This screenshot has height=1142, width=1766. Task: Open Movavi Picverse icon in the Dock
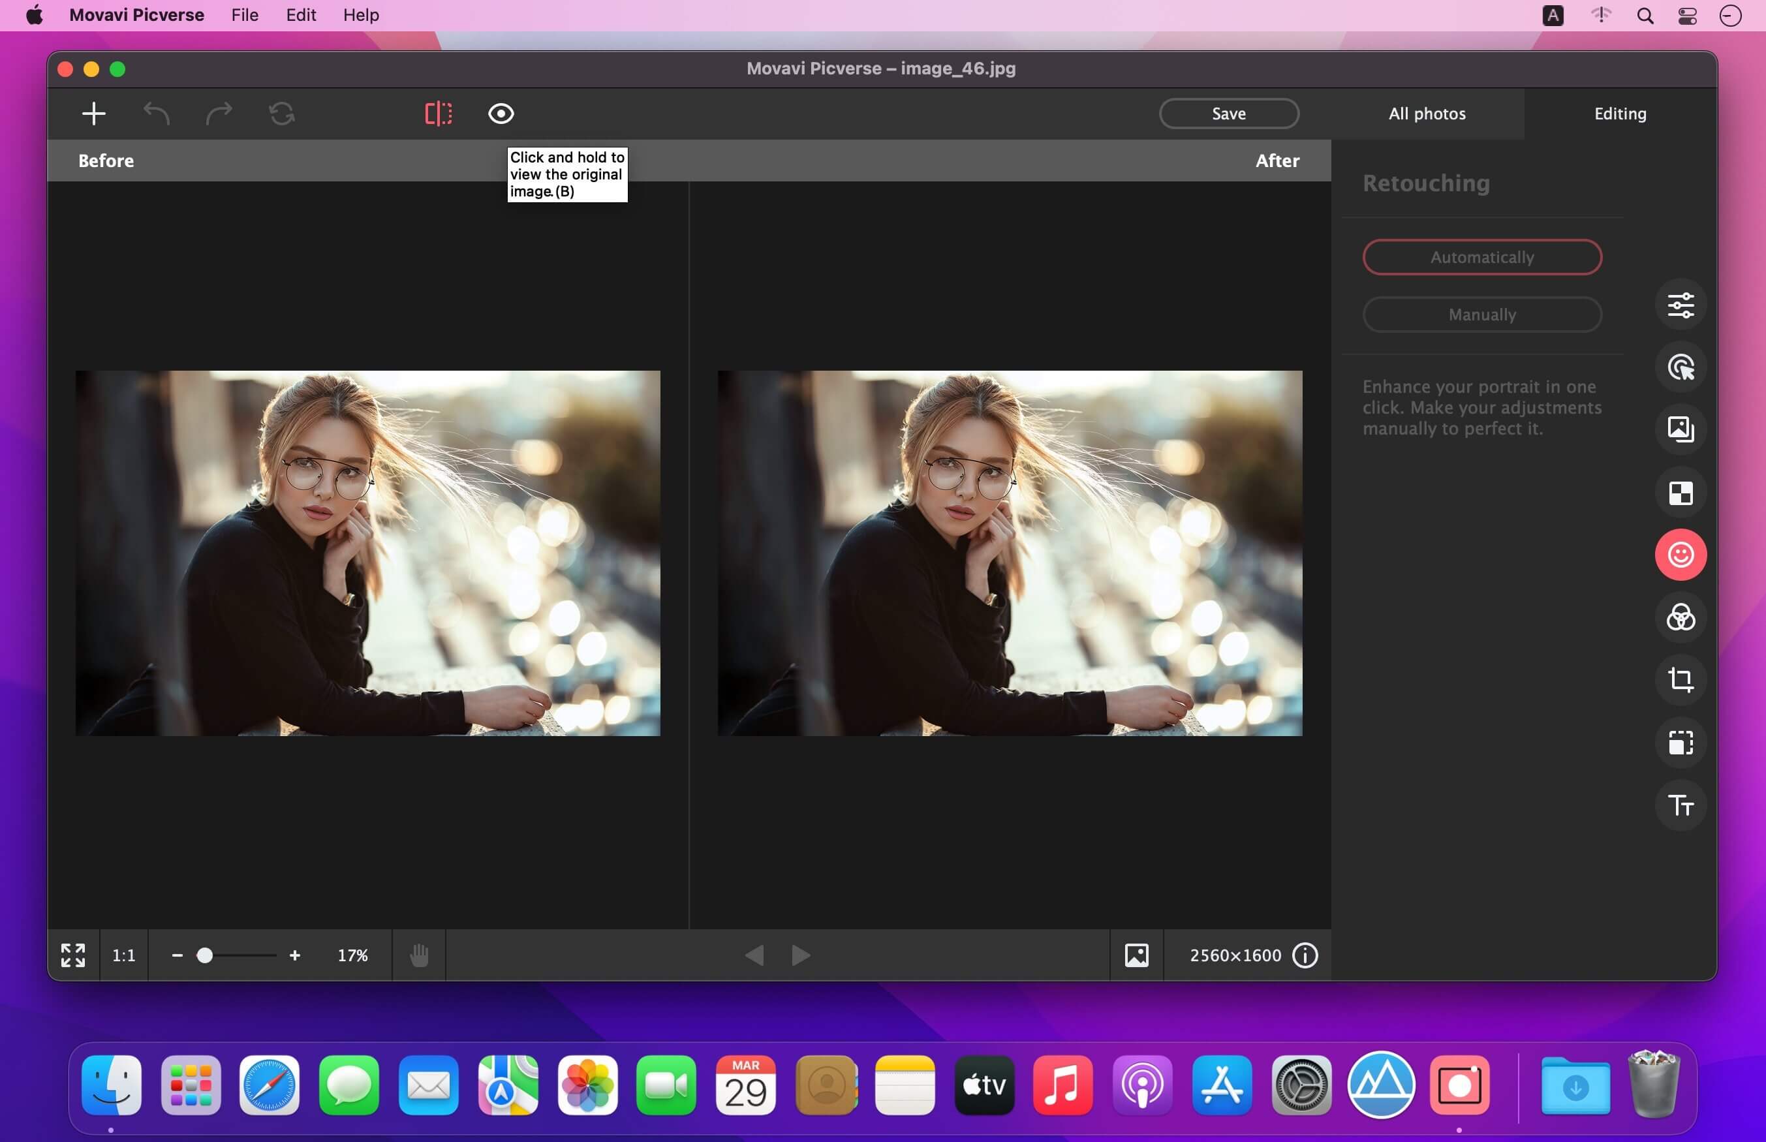tap(1460, 1085)
